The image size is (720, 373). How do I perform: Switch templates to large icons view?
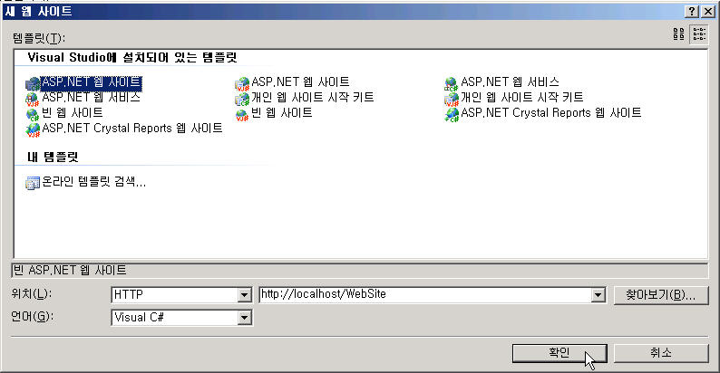678,33
